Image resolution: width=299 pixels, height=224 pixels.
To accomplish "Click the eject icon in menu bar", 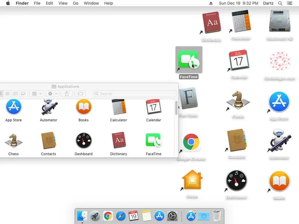I will pyautogui.click(x=211, y=3).
